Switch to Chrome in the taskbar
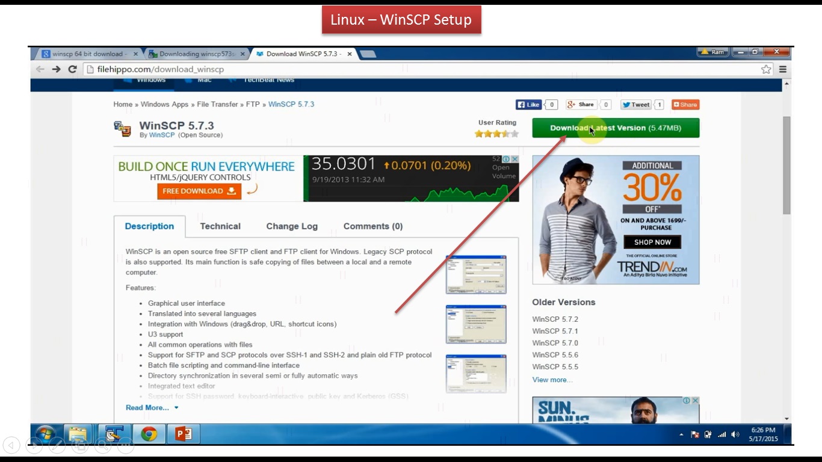822x462 pixels. coord(149,434)
